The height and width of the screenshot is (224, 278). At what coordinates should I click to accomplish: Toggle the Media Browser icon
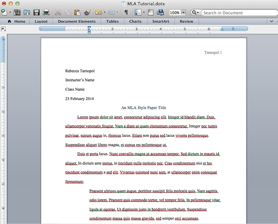[159, 12]
